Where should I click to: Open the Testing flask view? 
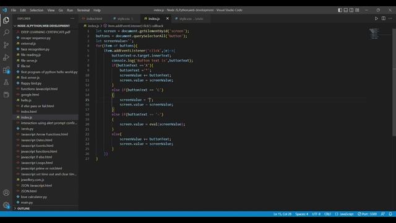6,82
